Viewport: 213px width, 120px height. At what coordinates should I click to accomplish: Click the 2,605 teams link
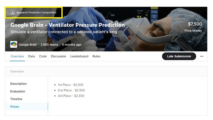(x=49, y=45)
